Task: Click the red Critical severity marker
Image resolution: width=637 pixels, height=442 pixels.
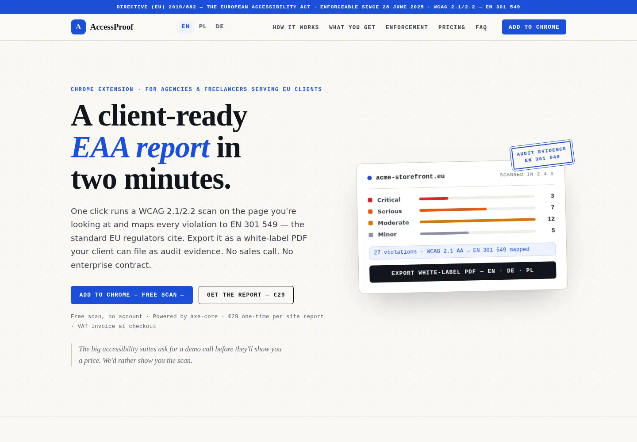Action: pyautogui.click(x=370, y=200)
